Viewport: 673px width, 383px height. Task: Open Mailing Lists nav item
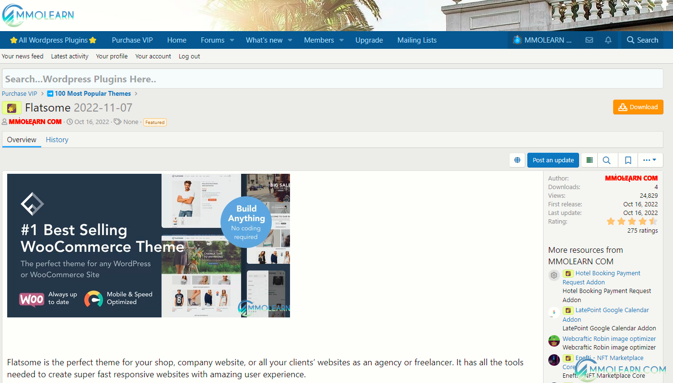point(417,40)
